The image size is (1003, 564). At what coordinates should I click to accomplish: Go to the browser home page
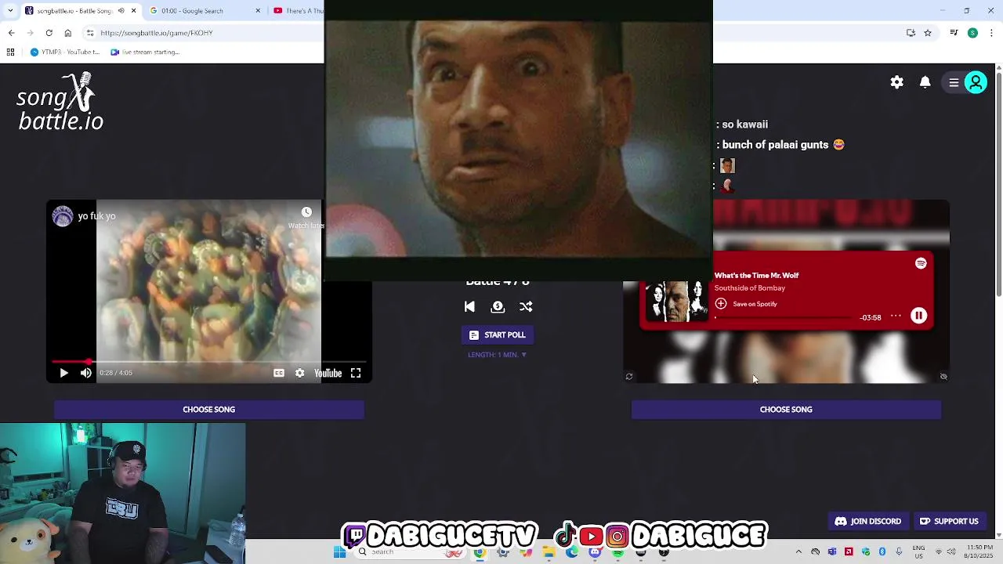[x=67, y=33]
